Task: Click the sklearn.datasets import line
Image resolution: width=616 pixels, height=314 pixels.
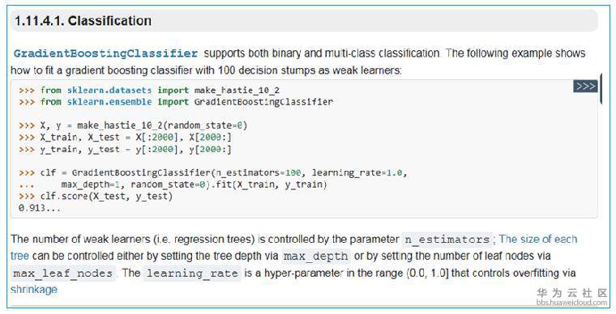Action: point(149,90)
